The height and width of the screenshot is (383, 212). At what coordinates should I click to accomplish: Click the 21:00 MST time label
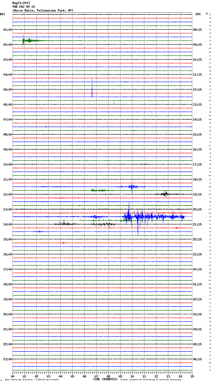coord(8,329)
